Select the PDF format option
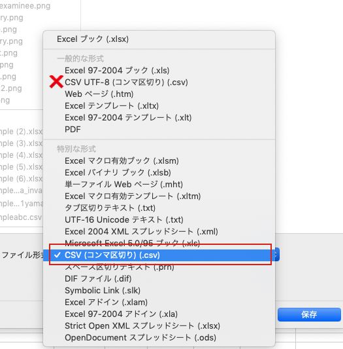 pyautogui.click(x=159, y=129)
